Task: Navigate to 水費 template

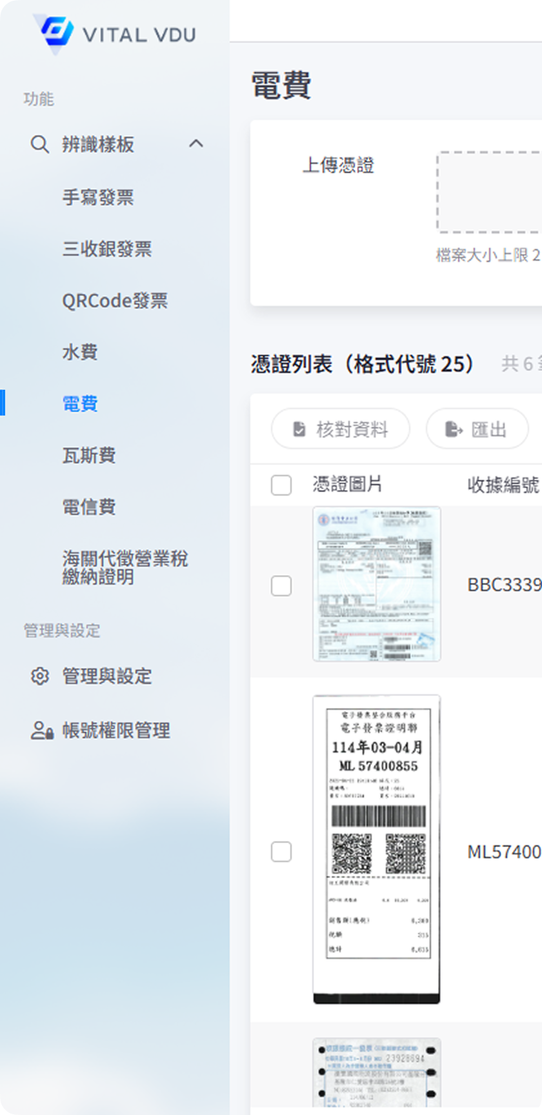Action: click(x=80, y=352)
